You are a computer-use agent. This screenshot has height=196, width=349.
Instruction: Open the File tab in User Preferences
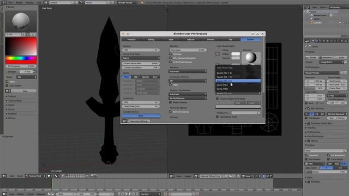click(x=230, y=40)
